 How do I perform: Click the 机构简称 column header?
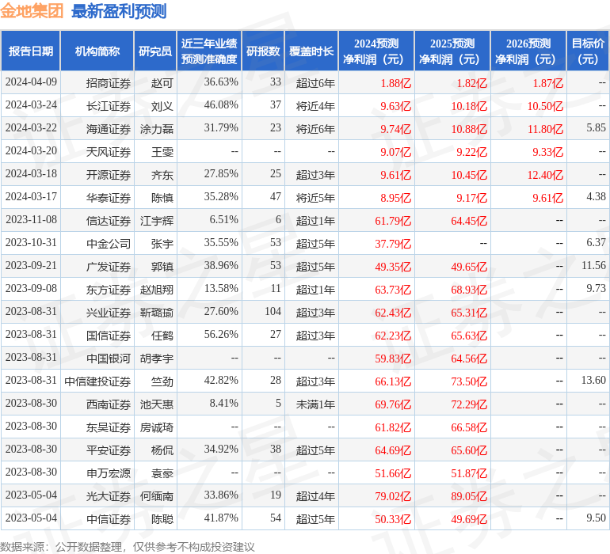coord(97,51)
